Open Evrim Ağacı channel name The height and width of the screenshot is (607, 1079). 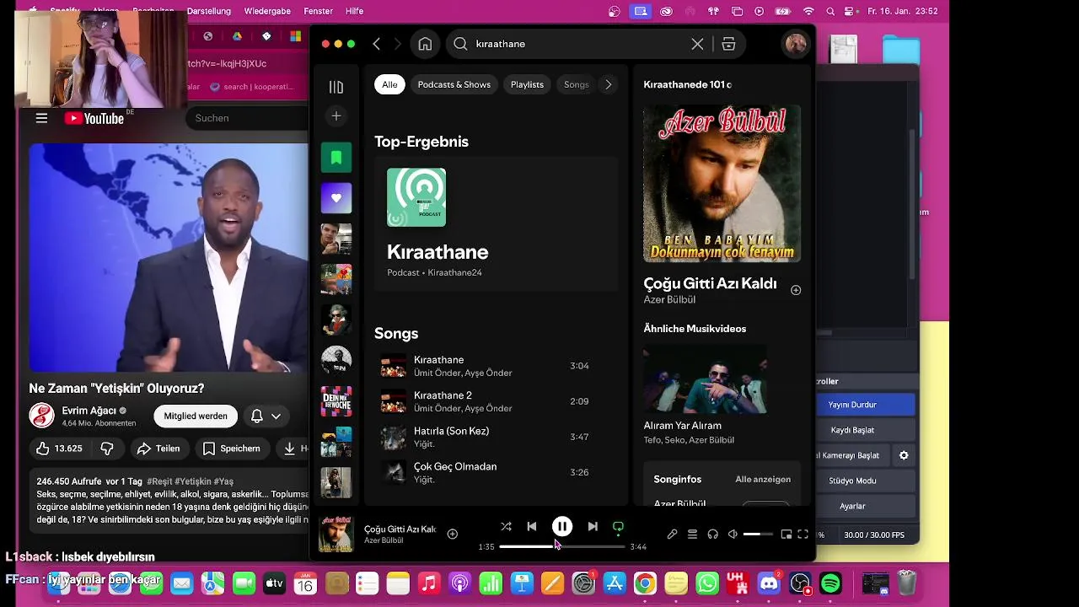pyautogui.click(x=89, y=411)
